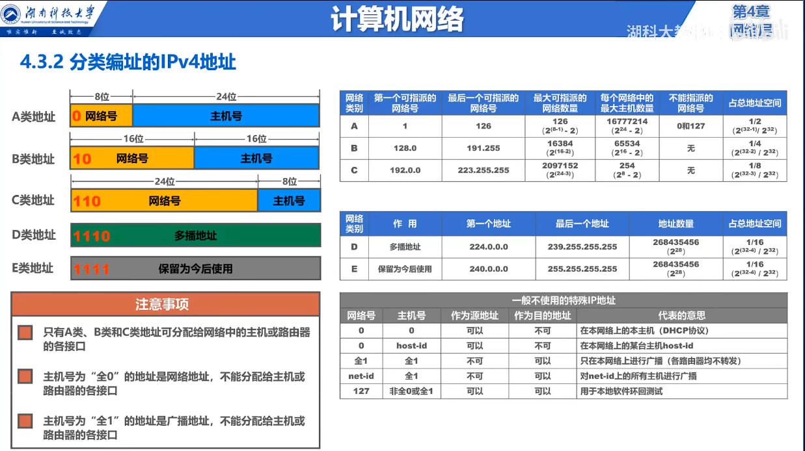The width and height of the screenshot is (805, 451).
Task: Click the cell 240.0.0.0
Action: coord(489,269)
